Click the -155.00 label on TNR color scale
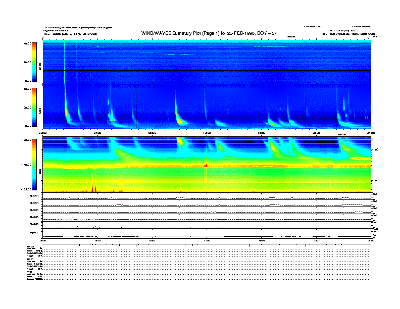Screen dimensions: 400x309 tap(26, 189)
